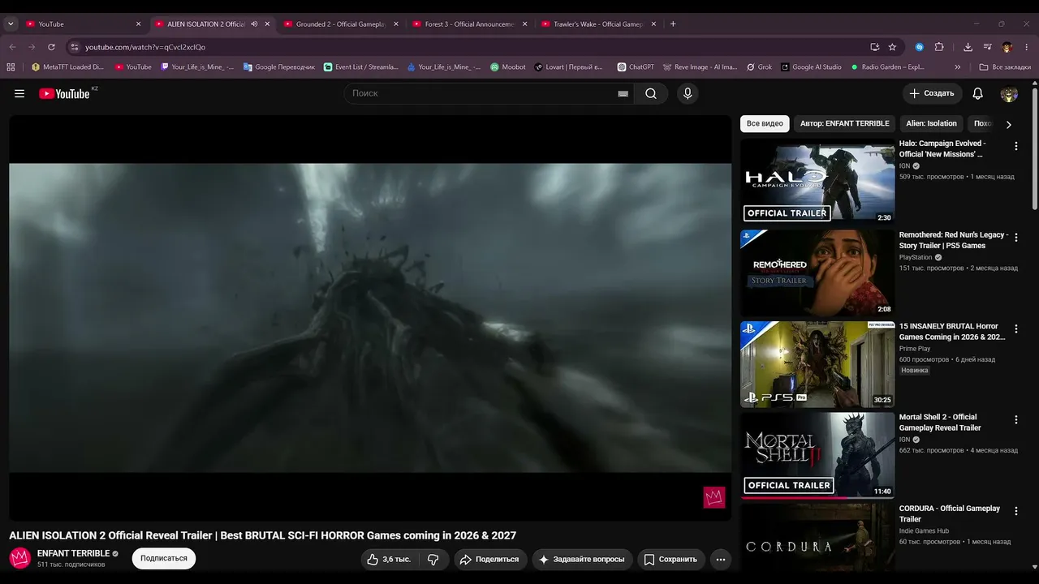Open the Grok bookmark
This screenshot has height=584, width=1039.
point(759,67)
